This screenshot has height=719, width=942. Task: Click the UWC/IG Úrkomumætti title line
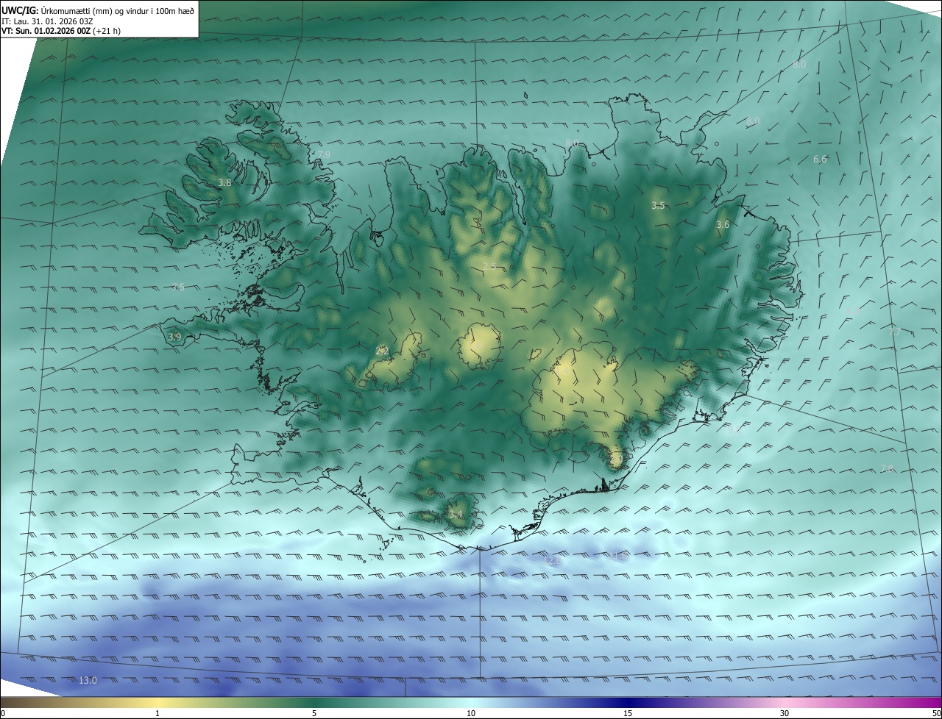(98, 10)
